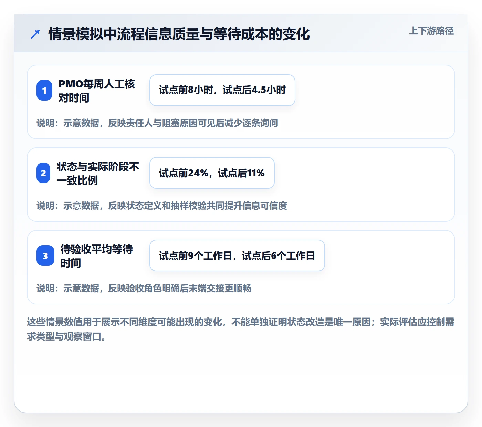This screenshot has width=482, height=427.
Task: Select the heading 状态与实际阶段不一致比例
Action: [98, 173]
